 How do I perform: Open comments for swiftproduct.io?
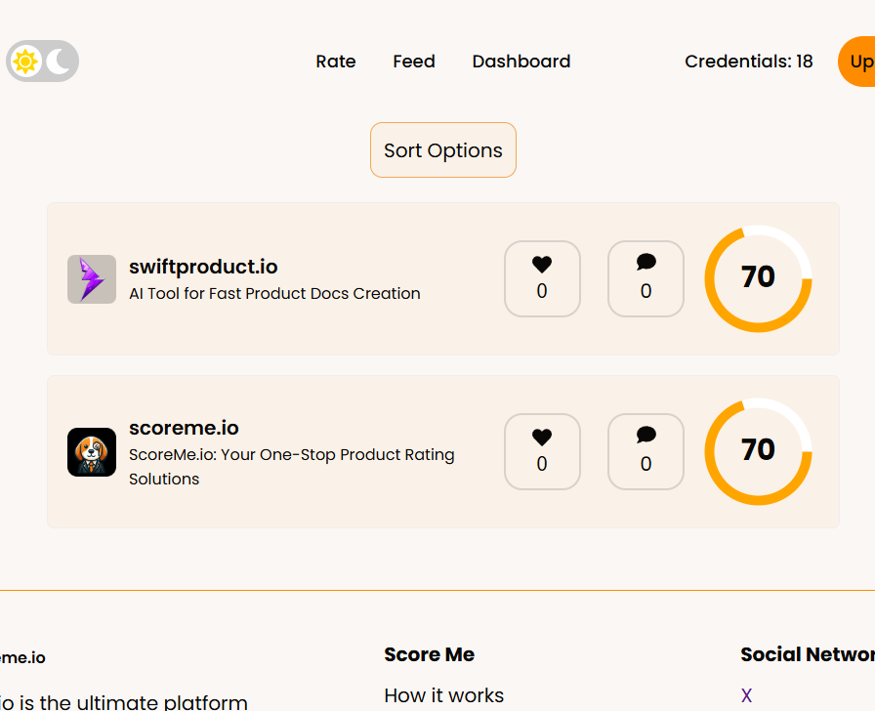click(x=646, y=278)
